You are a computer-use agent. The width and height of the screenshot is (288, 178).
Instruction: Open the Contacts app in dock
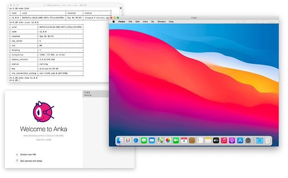pos(192,140)
